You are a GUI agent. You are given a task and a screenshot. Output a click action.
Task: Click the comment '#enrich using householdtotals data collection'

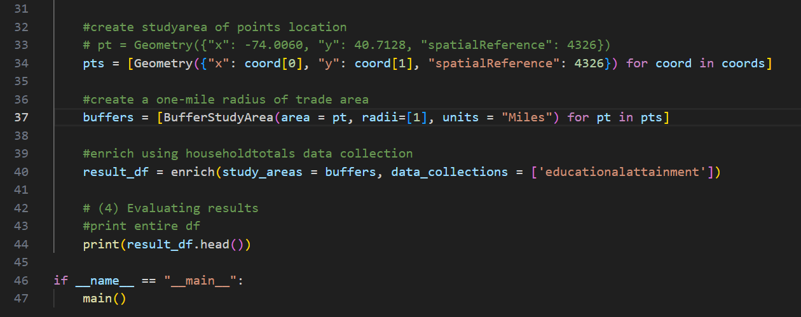[x=248, y=154]
